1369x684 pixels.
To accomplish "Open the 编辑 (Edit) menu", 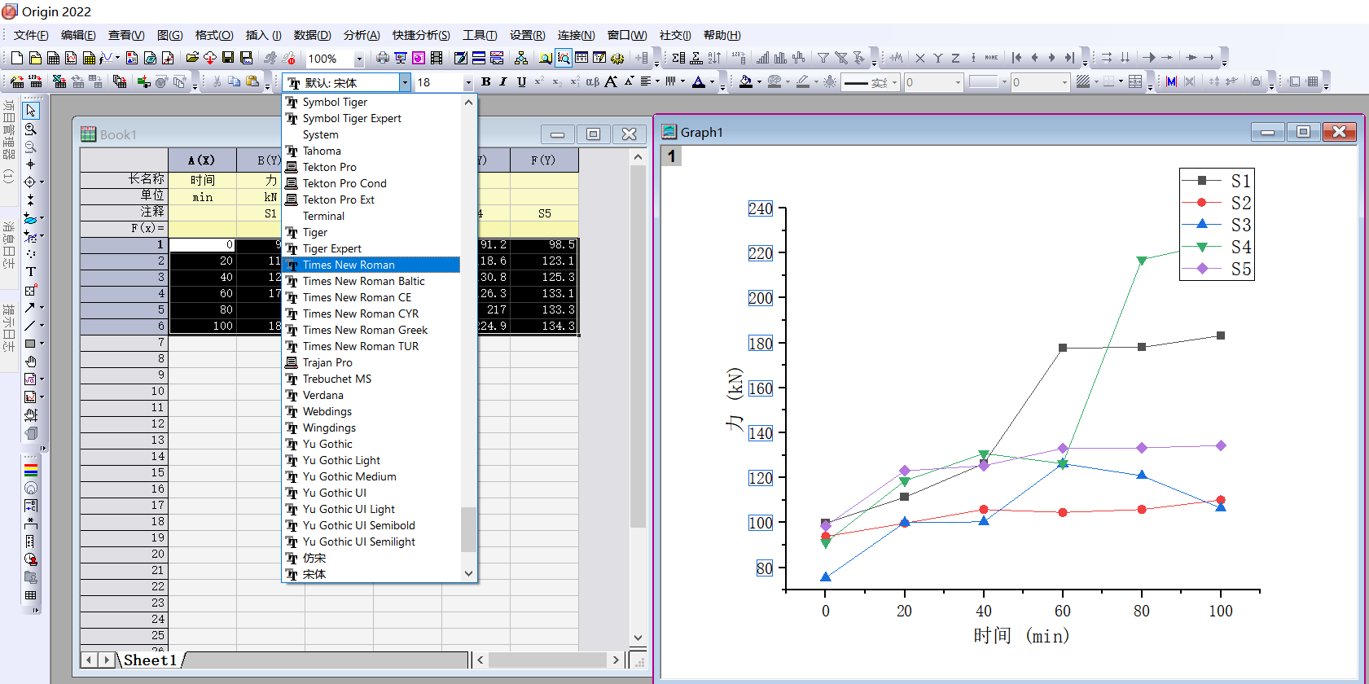I will tap(78, 35).
